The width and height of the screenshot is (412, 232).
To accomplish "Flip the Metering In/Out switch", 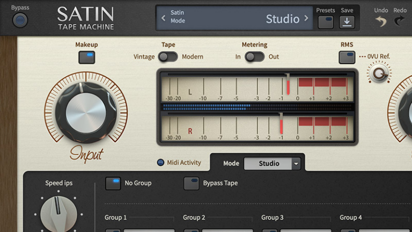I will tap(254, 57).
